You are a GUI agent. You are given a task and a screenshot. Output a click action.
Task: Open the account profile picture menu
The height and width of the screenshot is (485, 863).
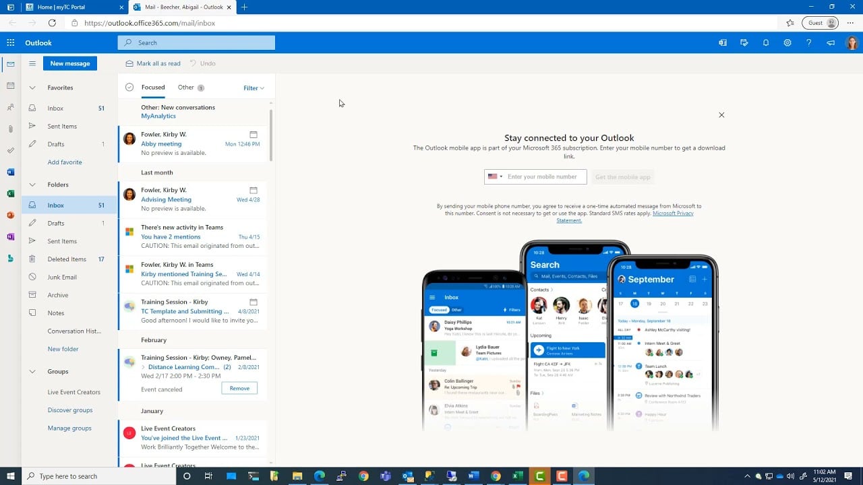click(x=852, y=42)
